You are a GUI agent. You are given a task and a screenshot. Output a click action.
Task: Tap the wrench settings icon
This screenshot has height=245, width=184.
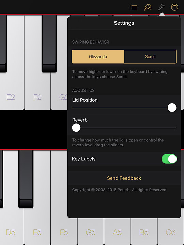point(161,7)
